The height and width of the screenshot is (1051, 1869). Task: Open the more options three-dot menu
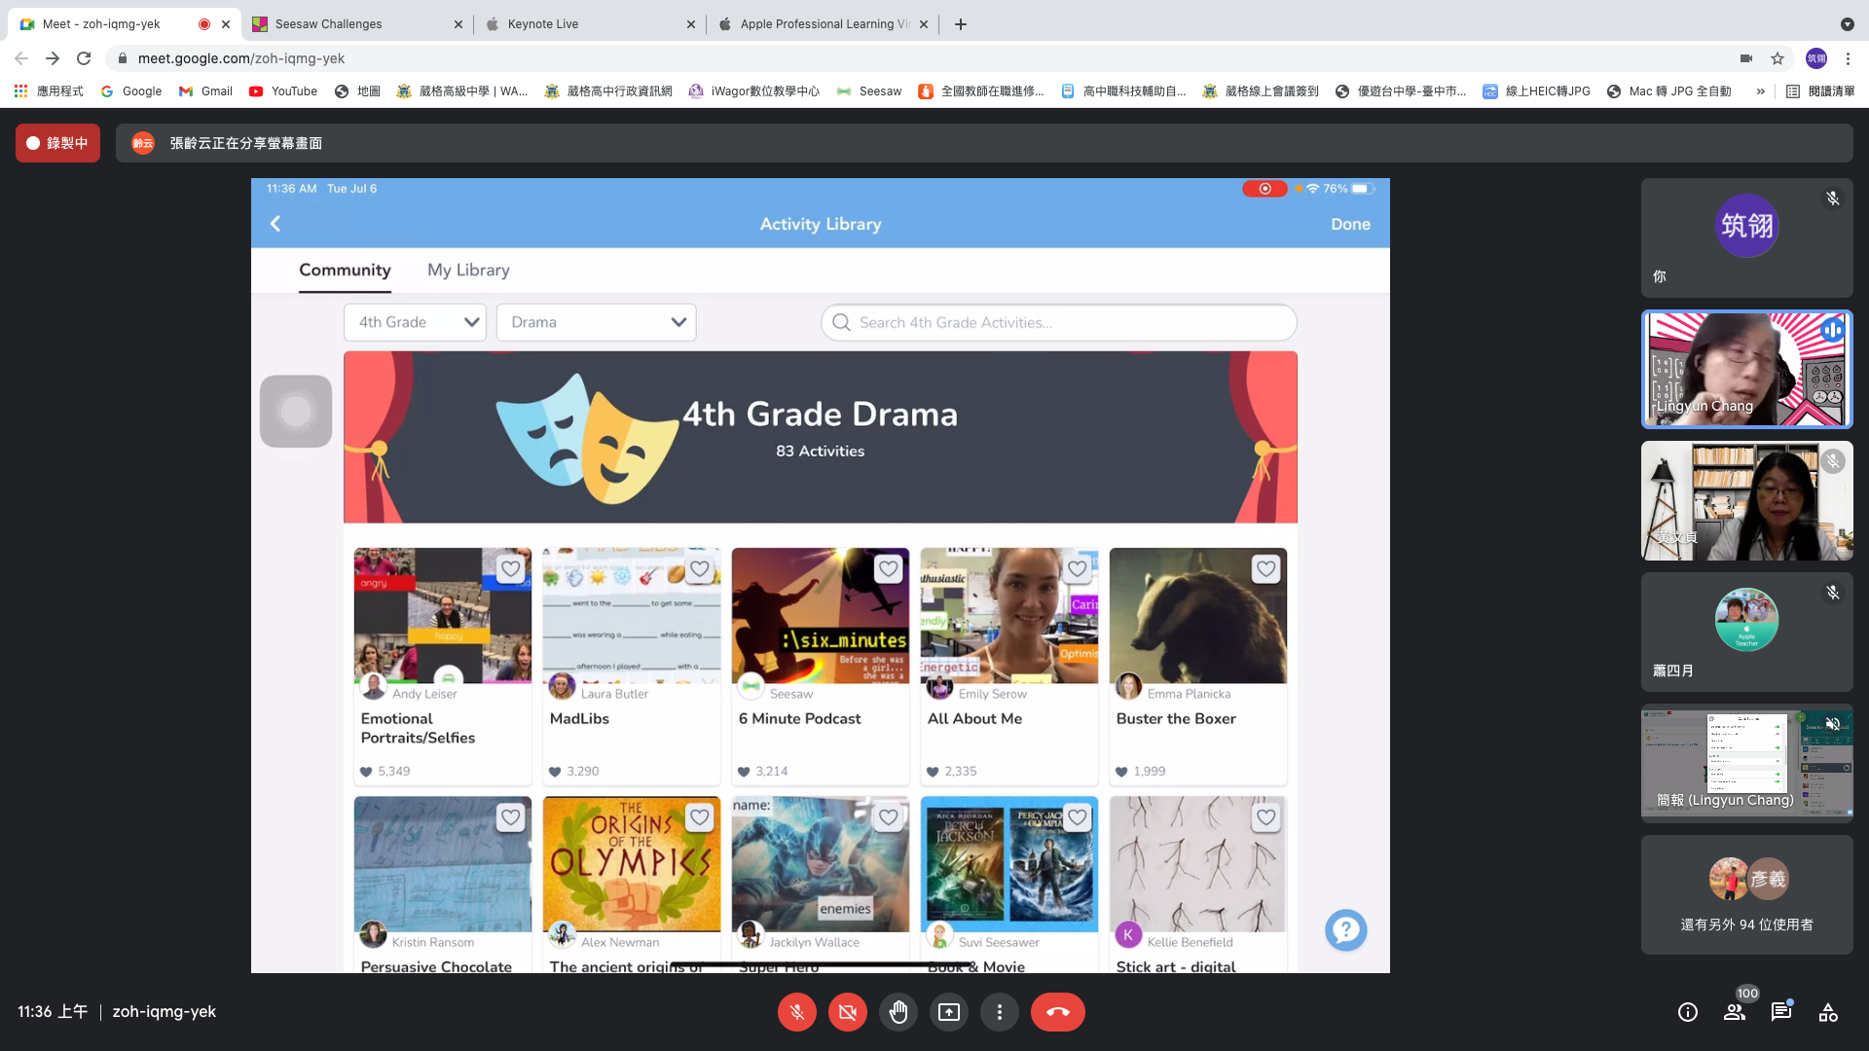click(x=999, y=1012)
